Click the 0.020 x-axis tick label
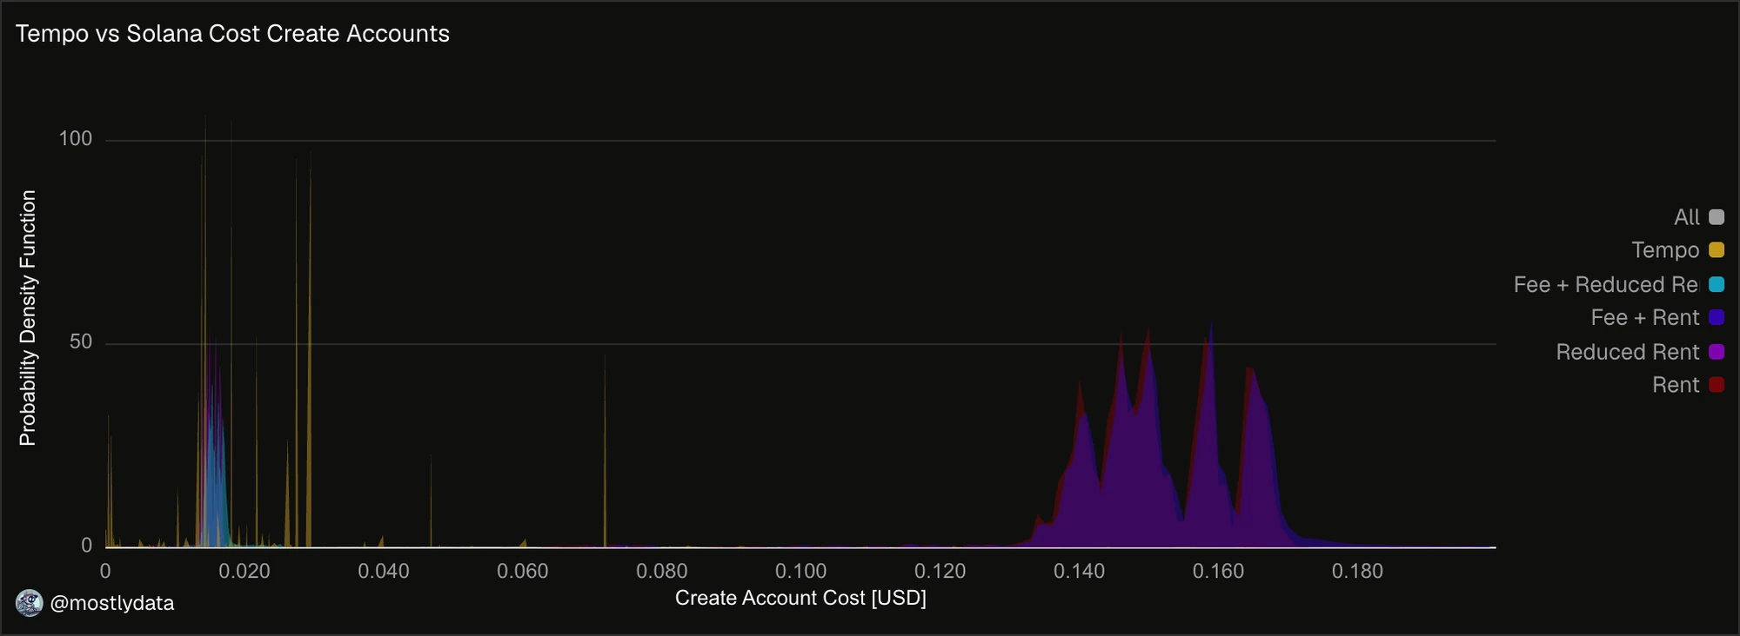The image size is (1740, 636). [244, 572]
